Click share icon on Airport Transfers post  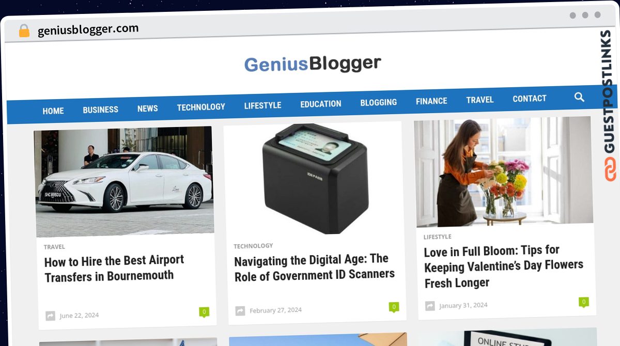pyautogui.click(x=50, y=316)
